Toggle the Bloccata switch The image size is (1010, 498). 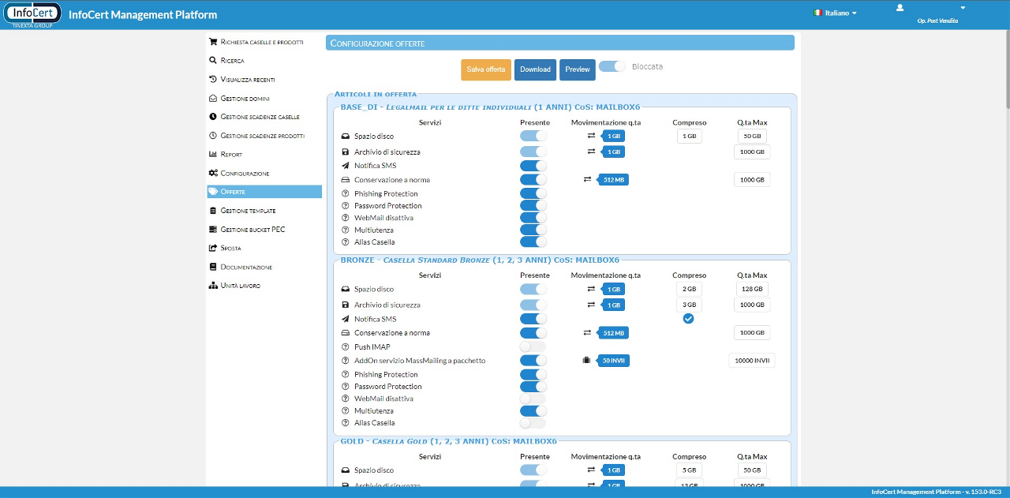612,67
